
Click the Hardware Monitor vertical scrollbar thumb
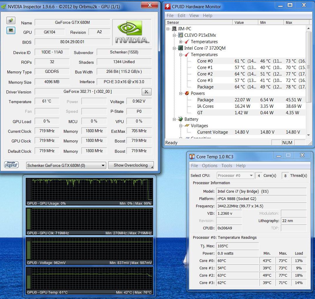click(x=309, y=67)
